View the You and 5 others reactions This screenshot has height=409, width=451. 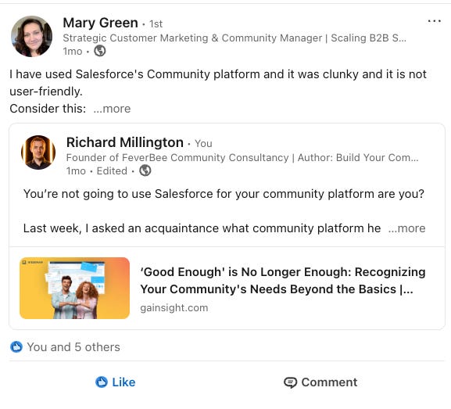73,347
